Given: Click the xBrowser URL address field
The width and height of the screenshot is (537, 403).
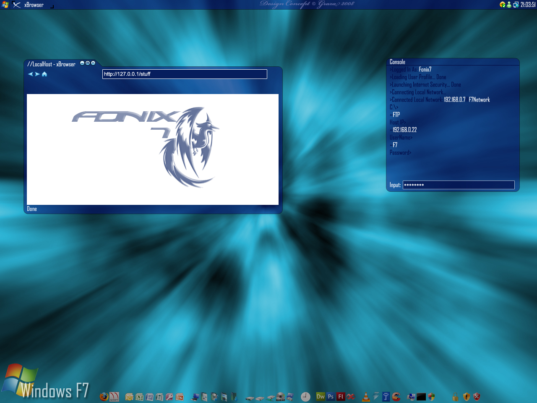Looking at the screenshot, I should (x=185, y=74).
